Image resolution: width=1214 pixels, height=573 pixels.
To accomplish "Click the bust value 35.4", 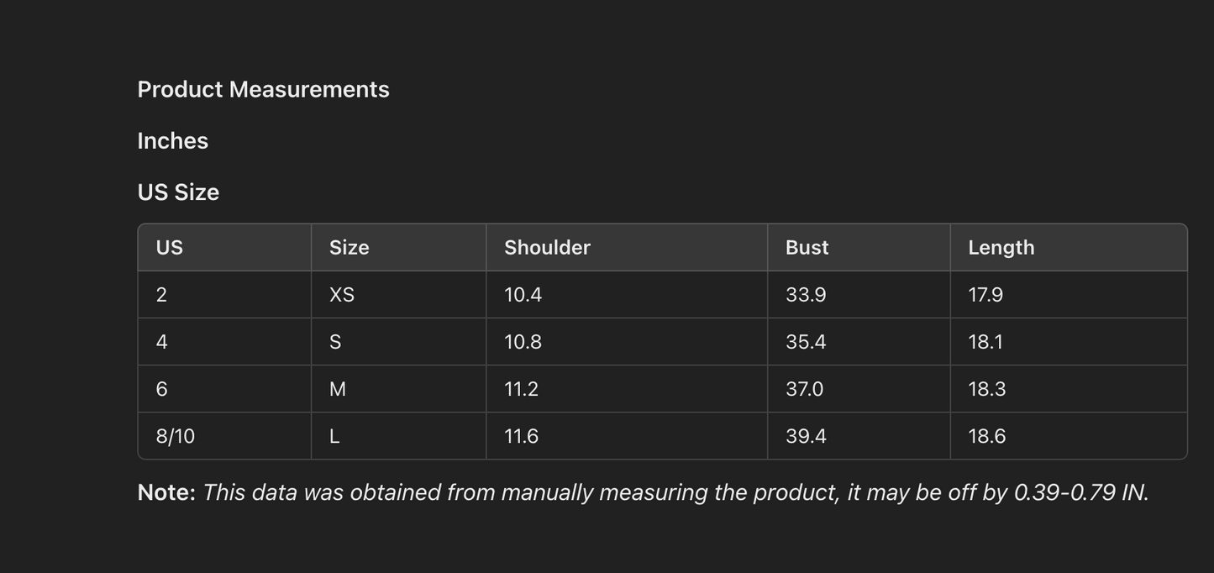I will click(805, 342).
